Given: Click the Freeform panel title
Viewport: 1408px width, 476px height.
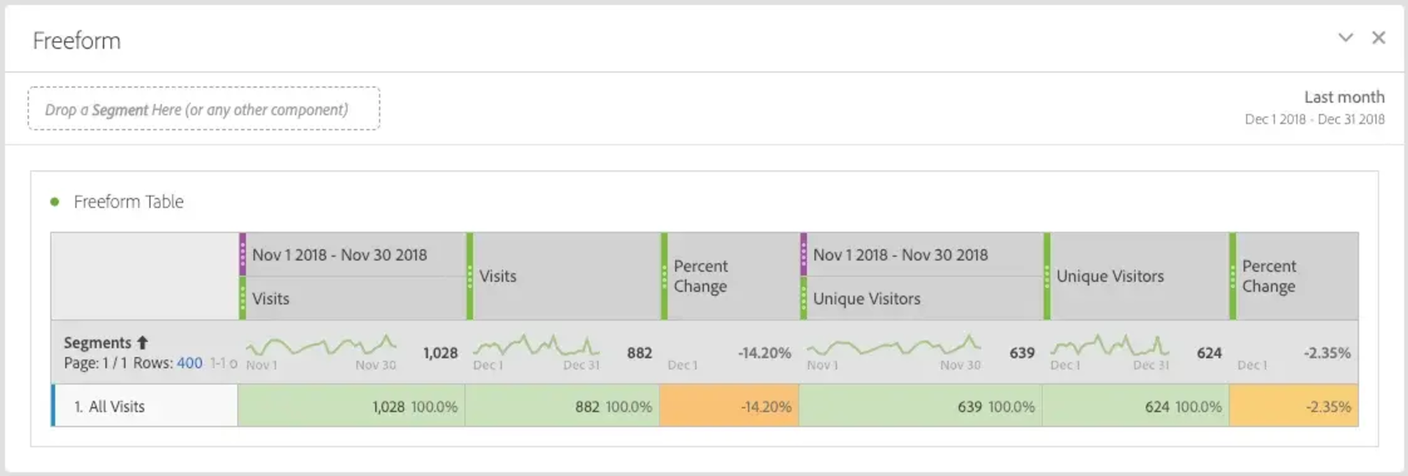Looking at the screenshot, I should point(77,40).
